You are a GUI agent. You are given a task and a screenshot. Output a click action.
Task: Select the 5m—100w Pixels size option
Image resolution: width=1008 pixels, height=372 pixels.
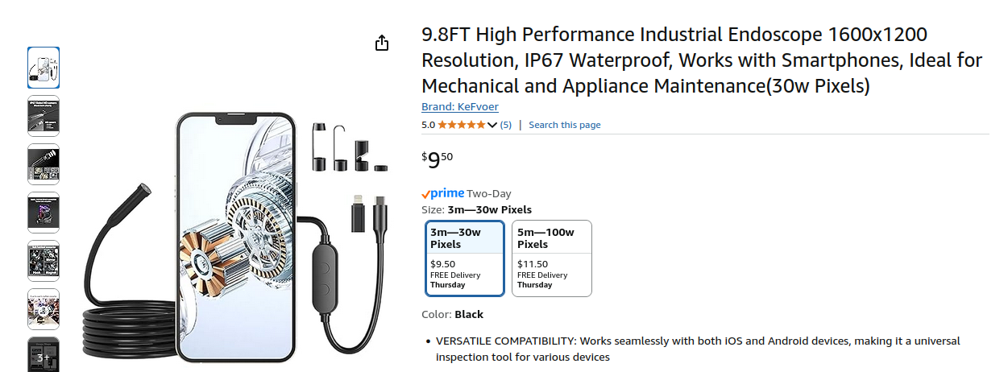point(552,258)
